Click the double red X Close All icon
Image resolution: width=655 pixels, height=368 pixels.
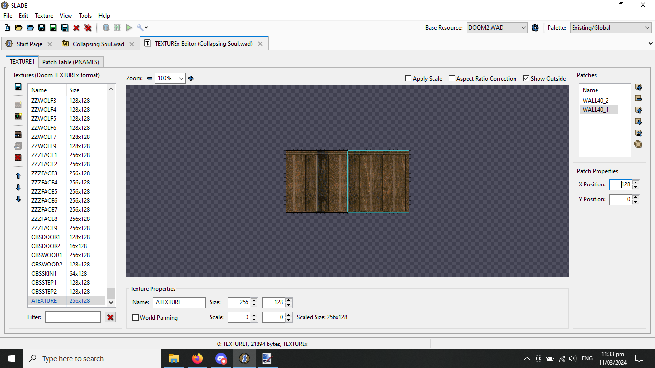click(x=88, y=28)
